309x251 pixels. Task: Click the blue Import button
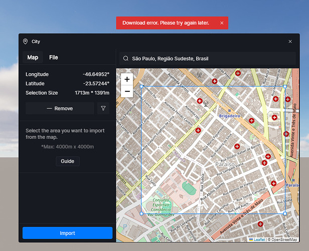[x=67, y=233]
